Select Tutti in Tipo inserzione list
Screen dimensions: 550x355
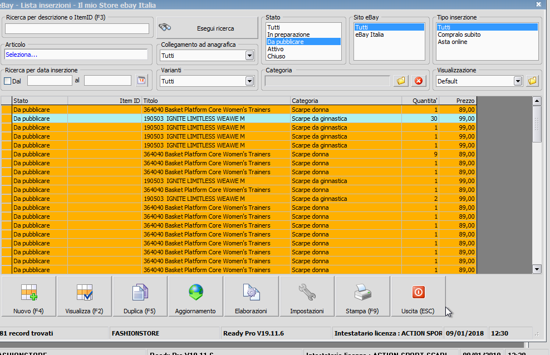pos(487,27)
